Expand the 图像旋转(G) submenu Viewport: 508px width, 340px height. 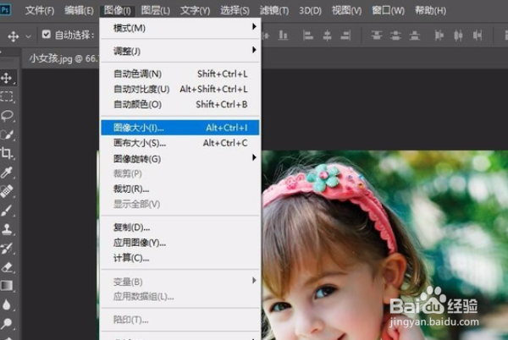180,158
